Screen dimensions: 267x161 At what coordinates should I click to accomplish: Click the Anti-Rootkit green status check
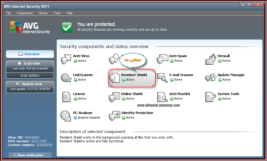point(172,99)
